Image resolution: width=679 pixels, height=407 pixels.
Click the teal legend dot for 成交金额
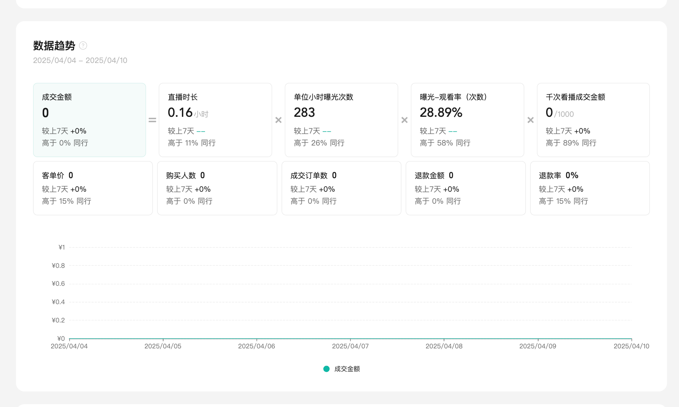pyautogui.click(x=326, y=369)
